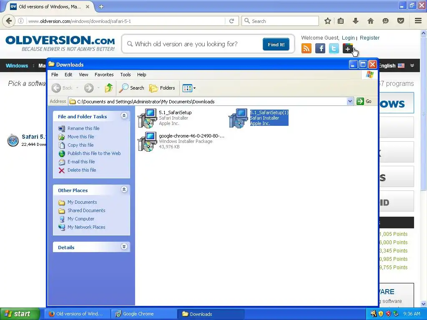Toggle the Folders pane in Explorer
The height and width of the screenshot is (320, 427).
[x=162, y=88]
